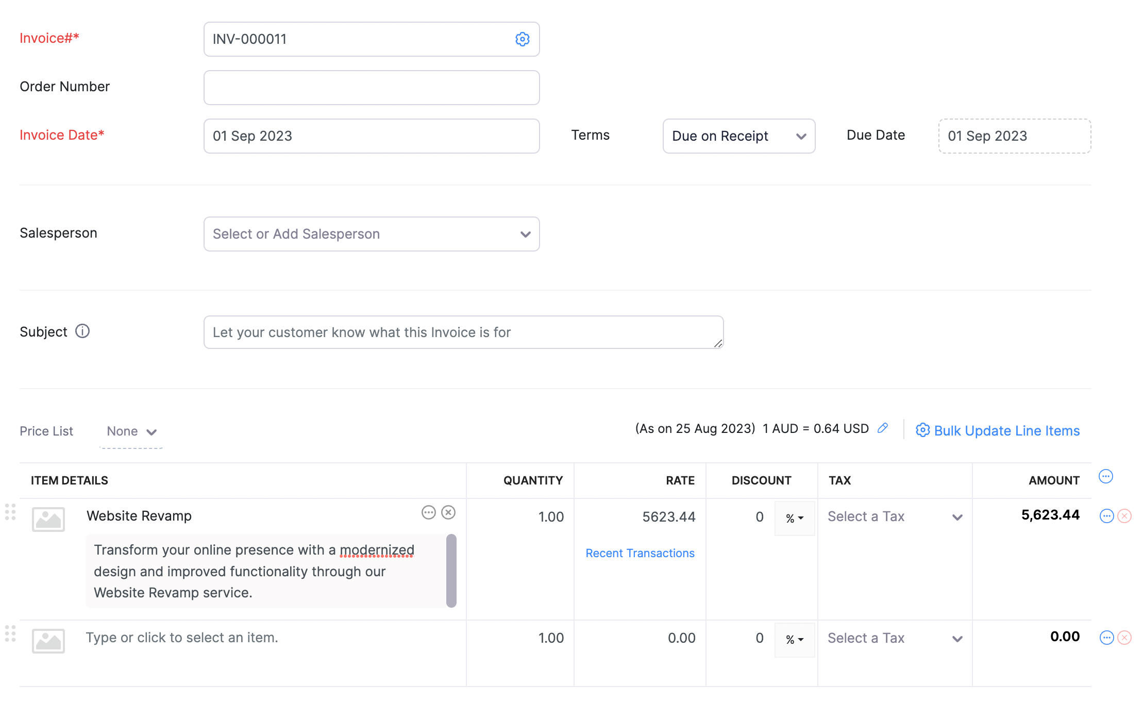
Task: Change the discount type % on the first row
Action: point(794,518)
